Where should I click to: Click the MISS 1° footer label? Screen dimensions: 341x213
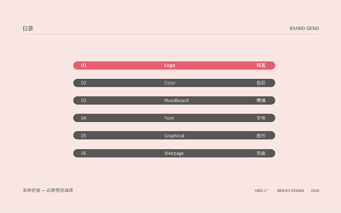point(261,191)
